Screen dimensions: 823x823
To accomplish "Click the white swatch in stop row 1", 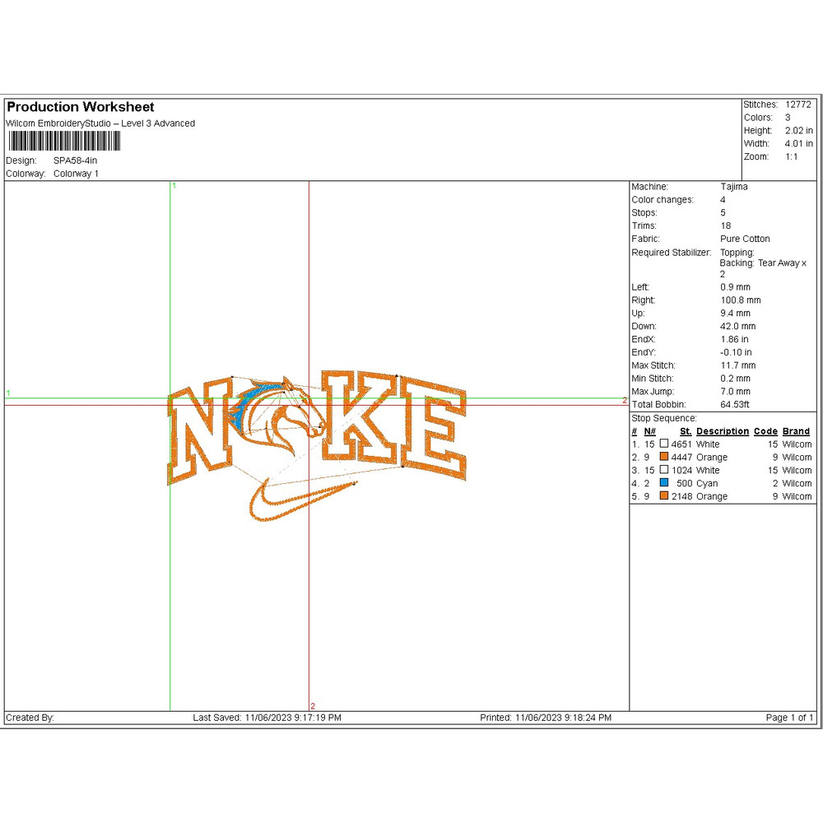I will (x=664, y=444).
